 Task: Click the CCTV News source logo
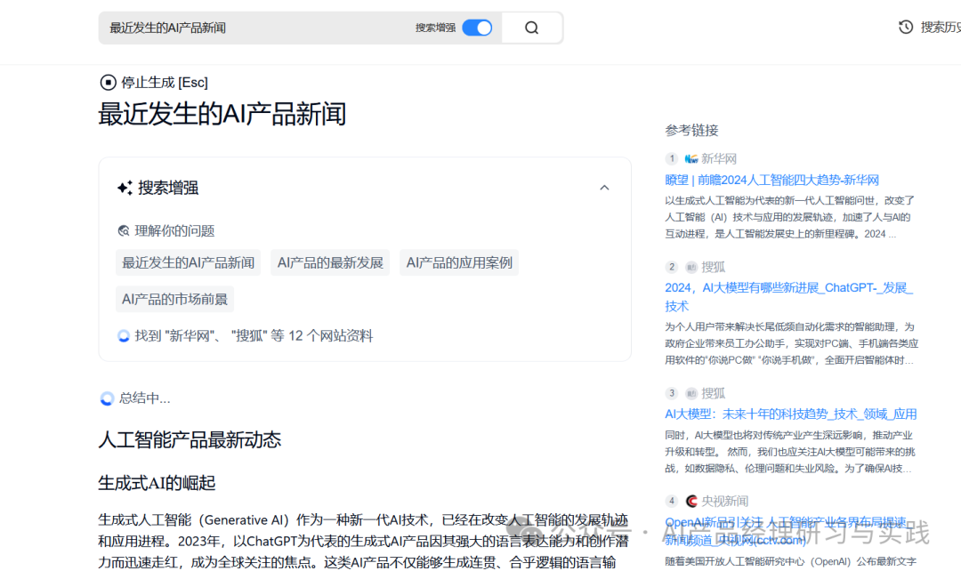pyautogui.click(x=691, y=501)
